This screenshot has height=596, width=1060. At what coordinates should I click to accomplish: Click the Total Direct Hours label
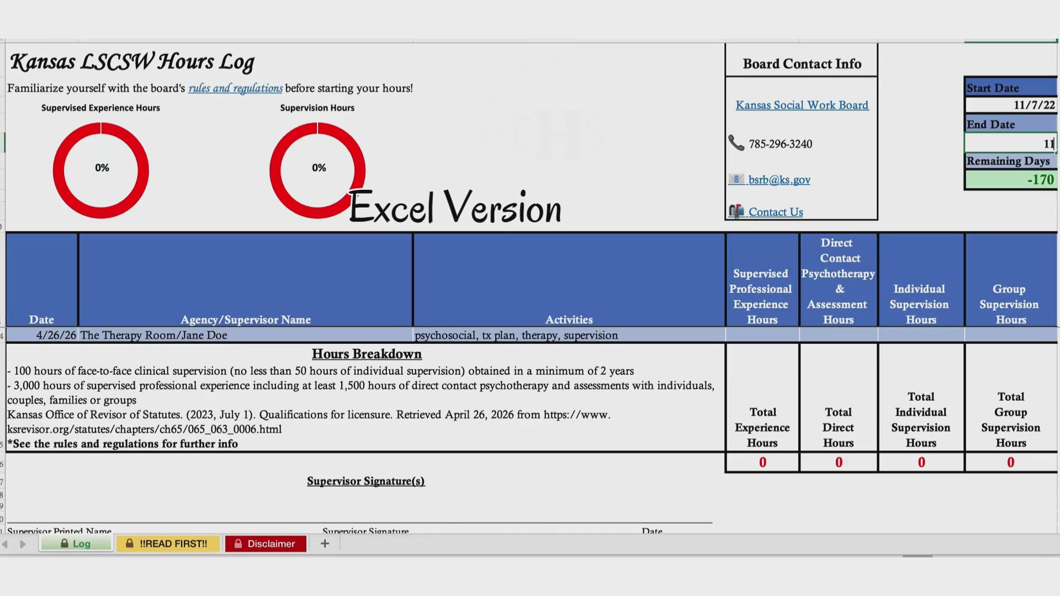(838, 428)
